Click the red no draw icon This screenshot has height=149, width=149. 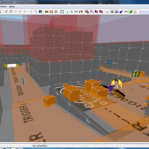135,12
